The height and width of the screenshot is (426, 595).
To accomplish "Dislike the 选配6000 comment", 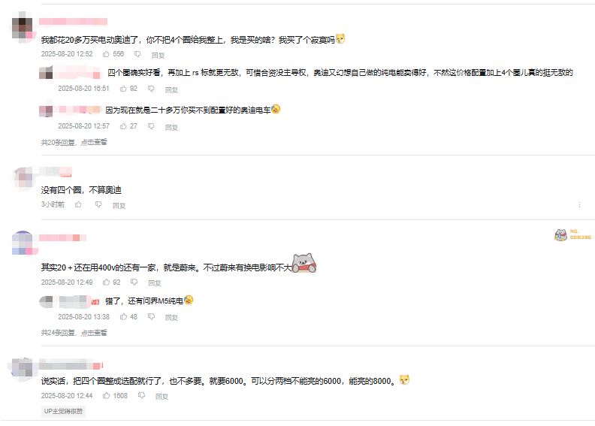I will point(141,396).
